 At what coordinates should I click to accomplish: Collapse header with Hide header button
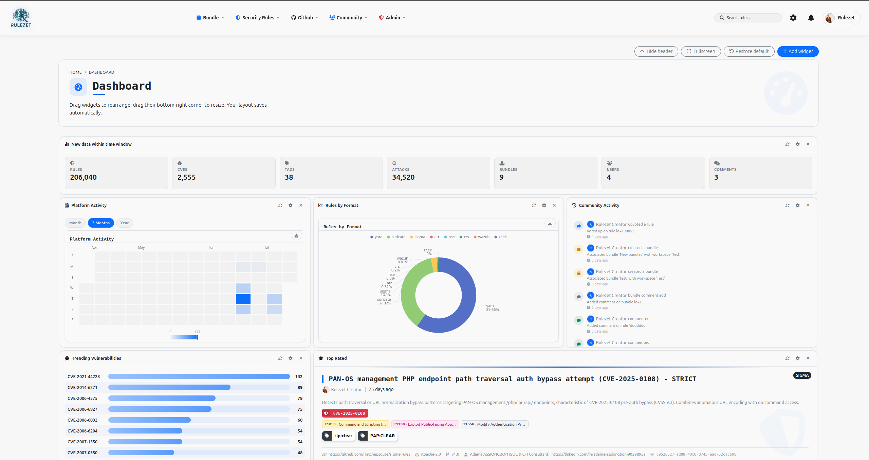[656, 51]
